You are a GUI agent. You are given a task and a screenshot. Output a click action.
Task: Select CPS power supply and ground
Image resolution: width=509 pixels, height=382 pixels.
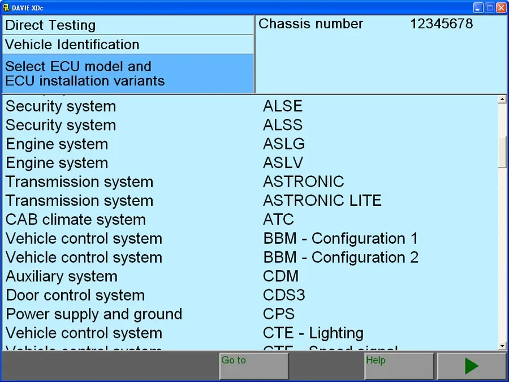coord(278,314)
